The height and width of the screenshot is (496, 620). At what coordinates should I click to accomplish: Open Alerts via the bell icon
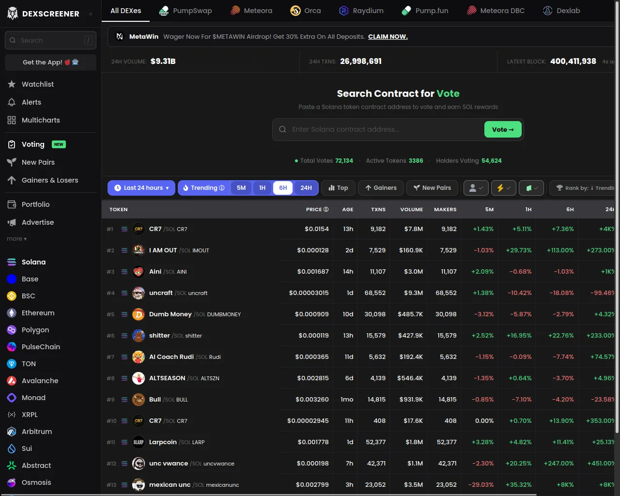click(x=12, y=102)
